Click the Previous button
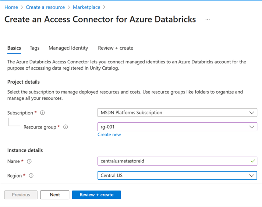 coord(21,195)
